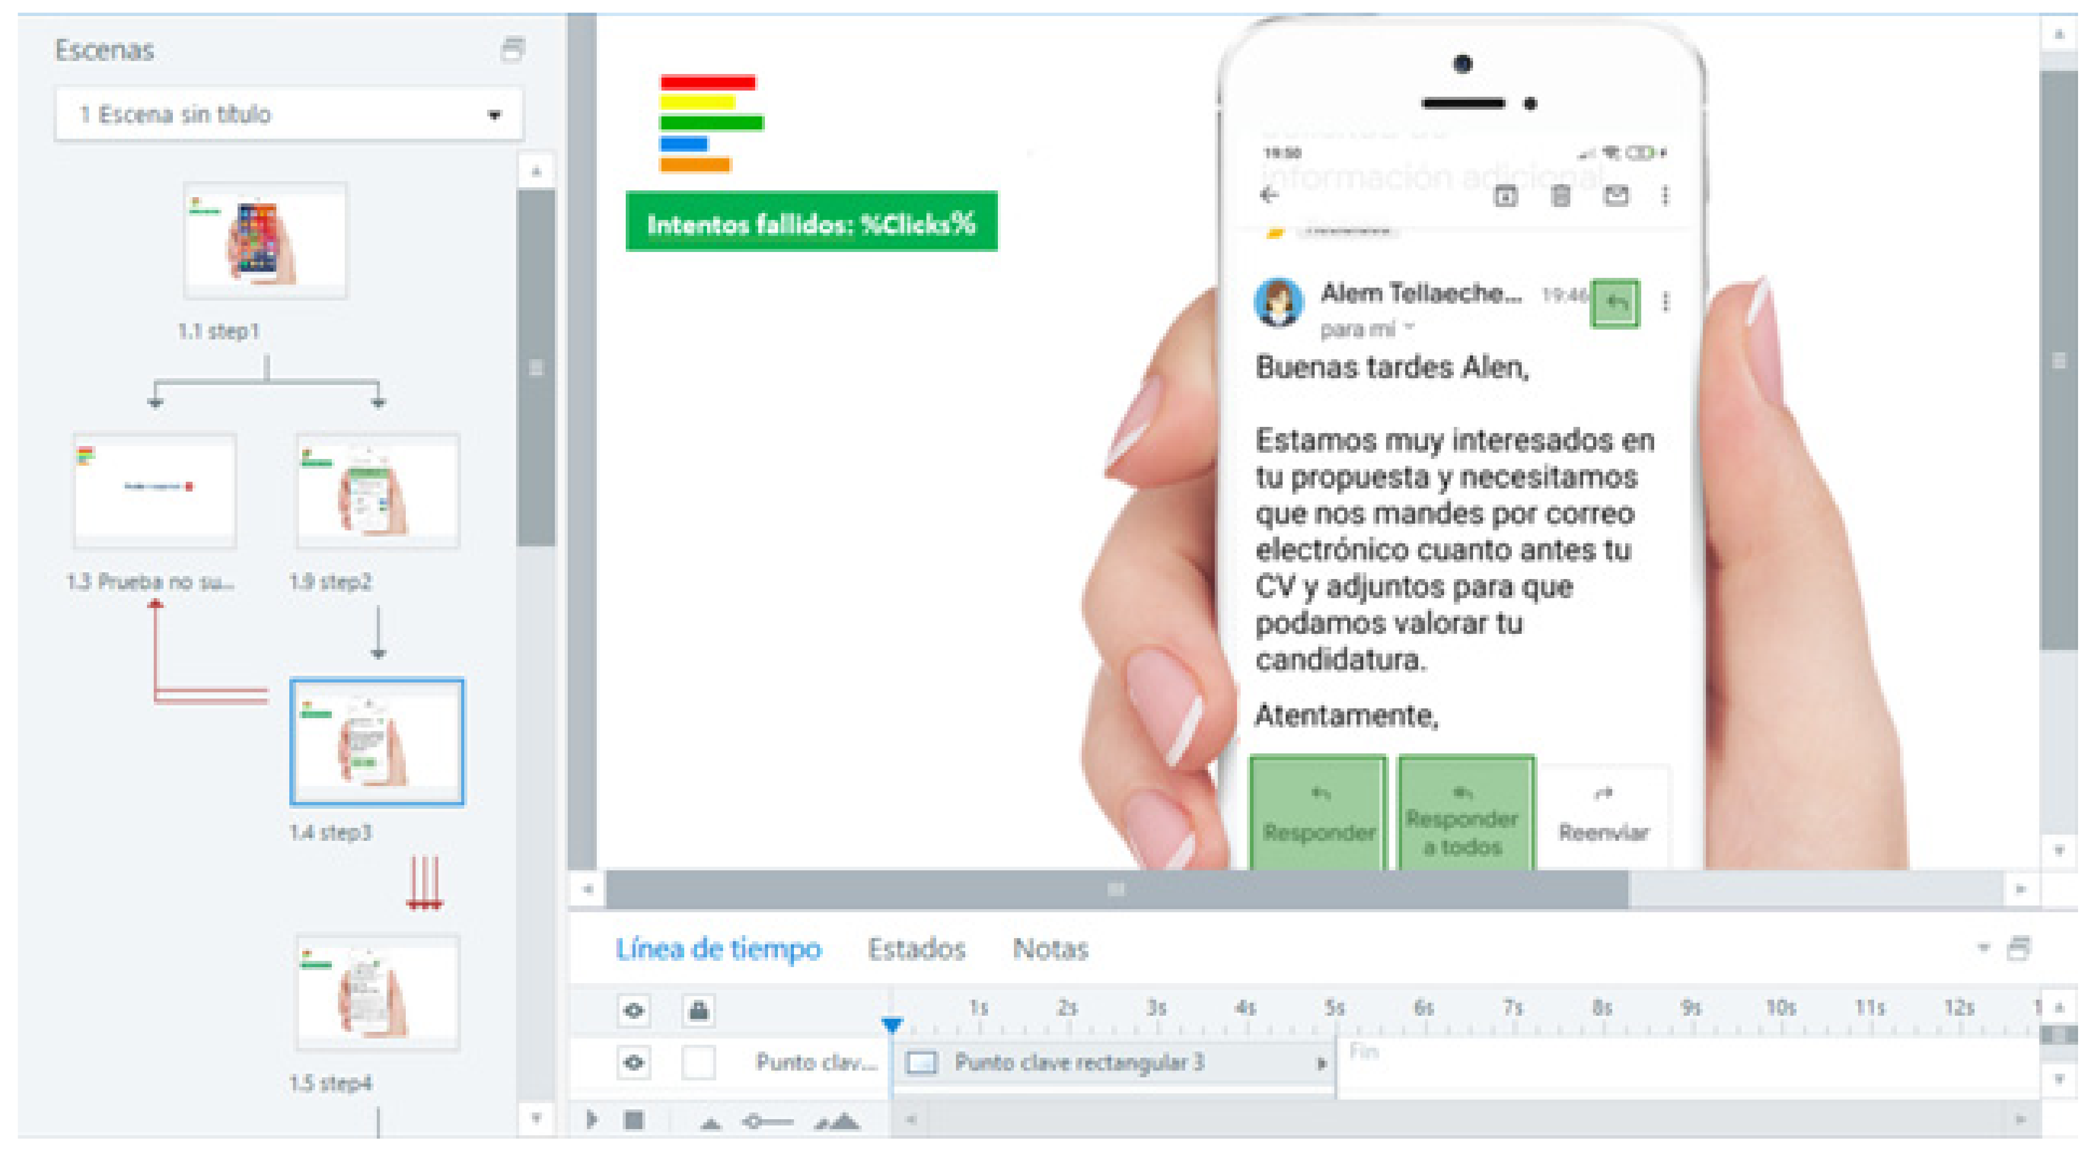Stop timeline playback
This screenshot has height=1157, width=2091.
[634, 1121]
